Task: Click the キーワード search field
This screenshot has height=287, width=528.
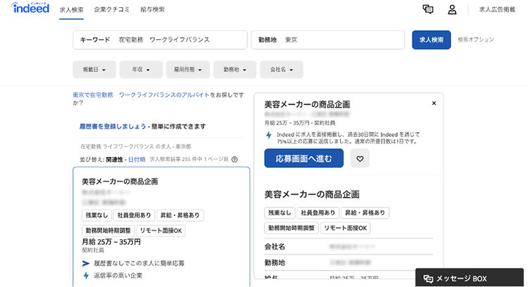Action: tap(161, 40)
